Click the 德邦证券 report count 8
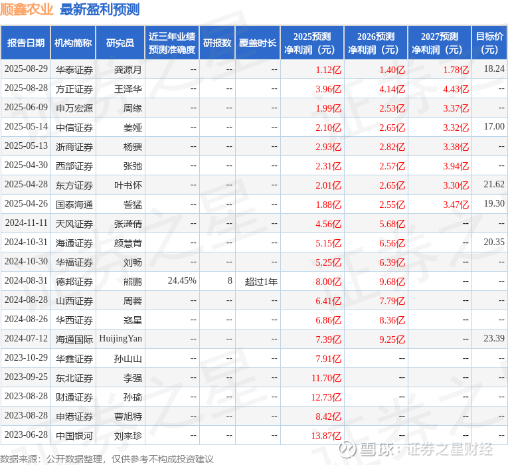This screenshot has height=465, width=508. click(x=230, y=280)
